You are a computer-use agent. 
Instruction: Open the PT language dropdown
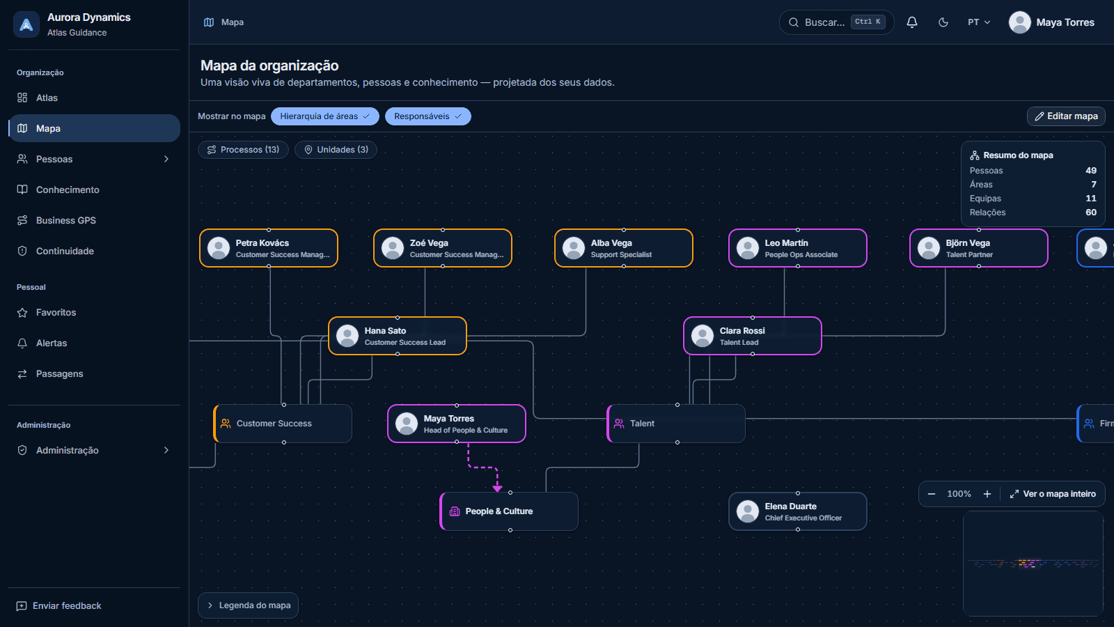pos(979,22)
